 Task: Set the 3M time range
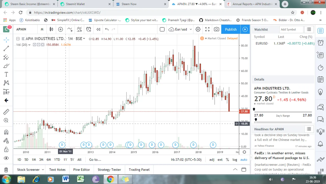(x=41, y=160)
